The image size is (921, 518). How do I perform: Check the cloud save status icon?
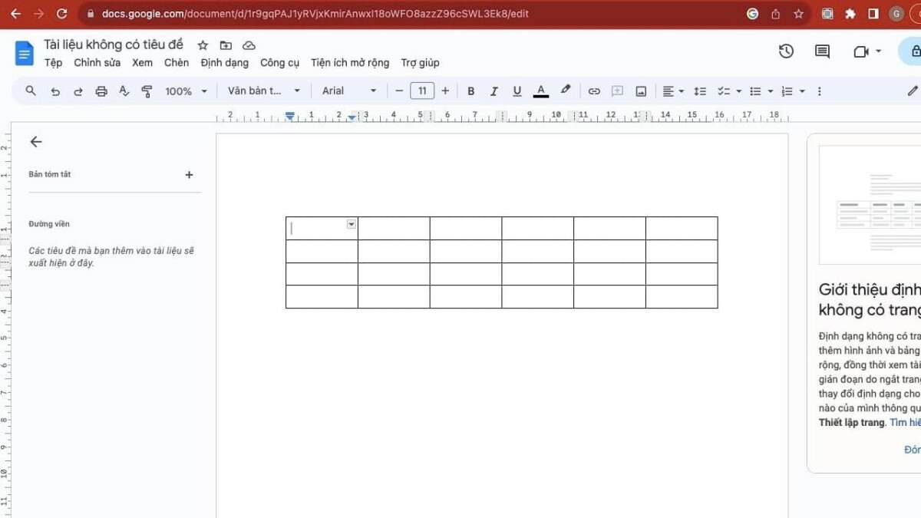click(x=249, y=45)
